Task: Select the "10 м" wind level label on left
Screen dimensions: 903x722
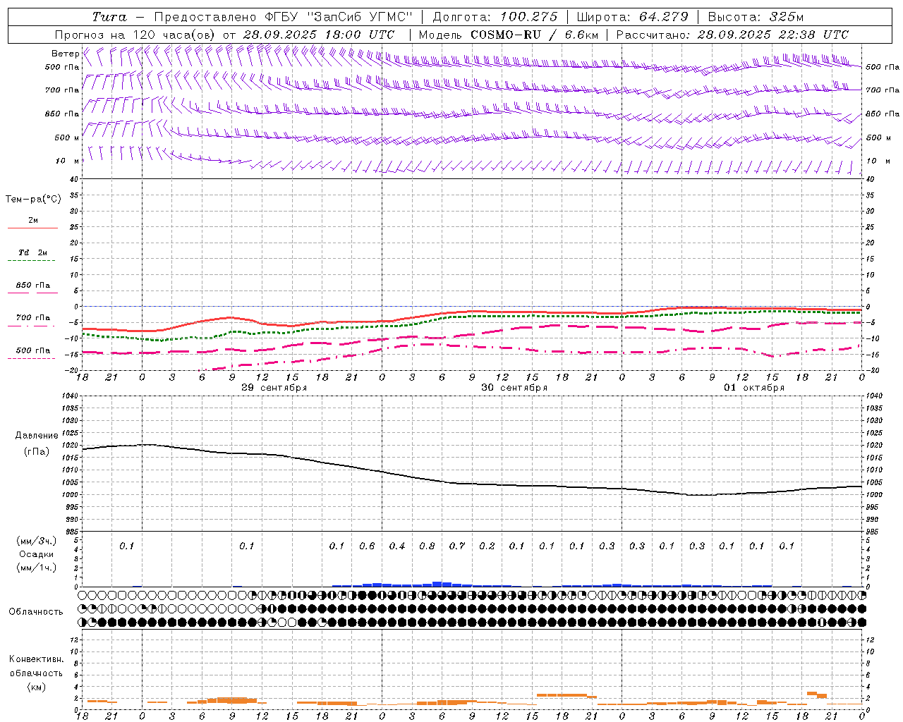Action: tap(68, 161)
